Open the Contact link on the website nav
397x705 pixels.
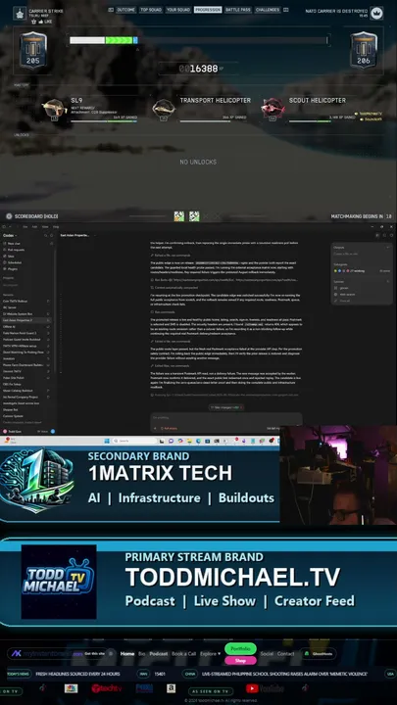[x=285, y=653]
